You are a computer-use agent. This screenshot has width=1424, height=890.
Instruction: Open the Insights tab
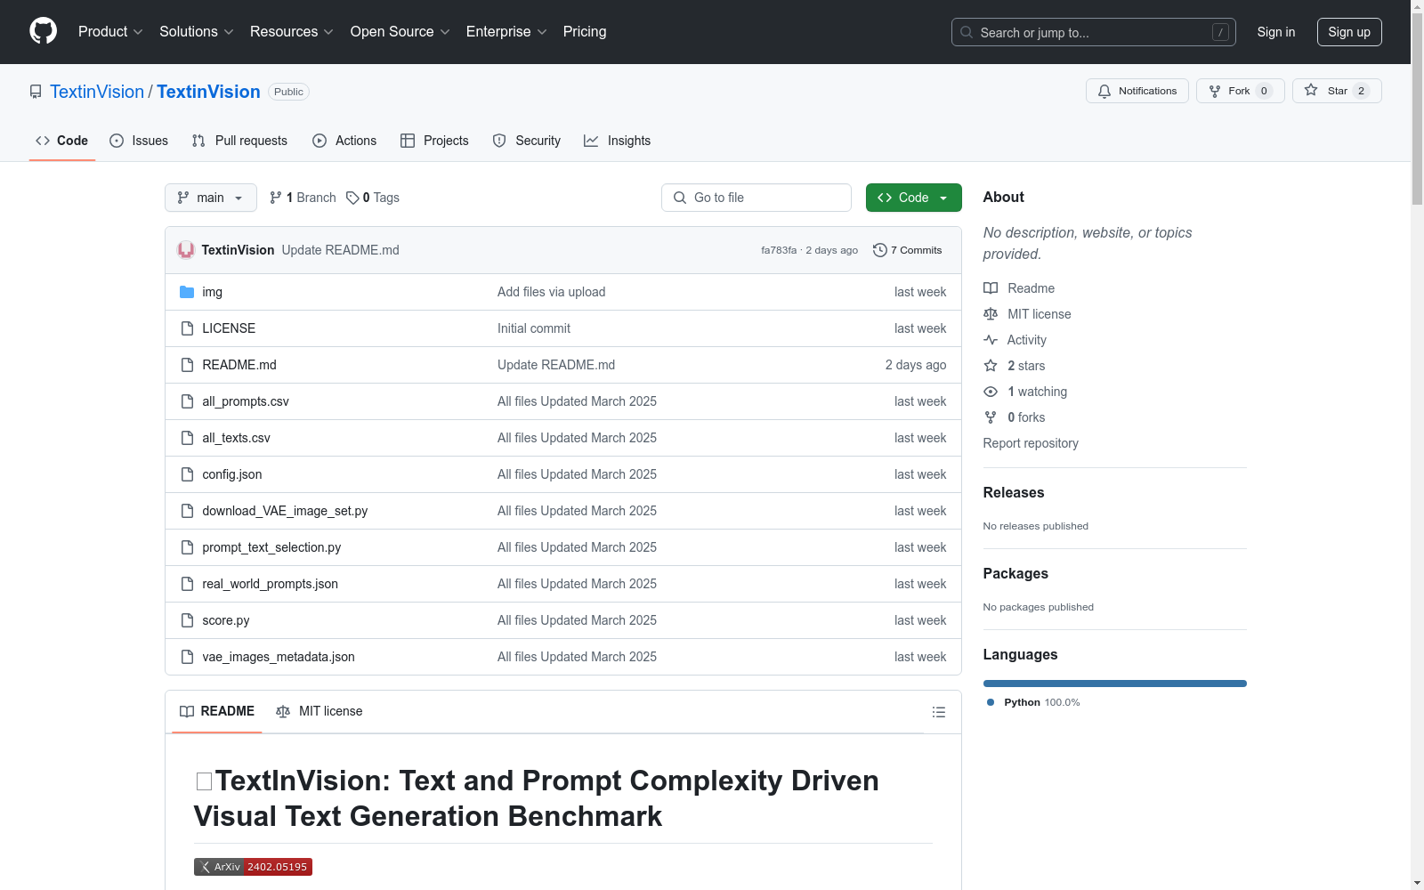[x=618, y=141]
